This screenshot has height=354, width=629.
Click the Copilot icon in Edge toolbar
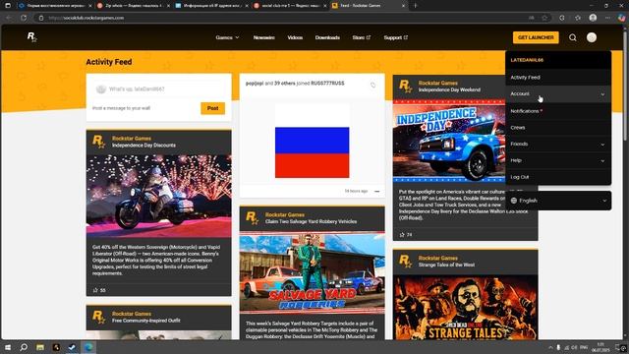(x=621, y=18)
